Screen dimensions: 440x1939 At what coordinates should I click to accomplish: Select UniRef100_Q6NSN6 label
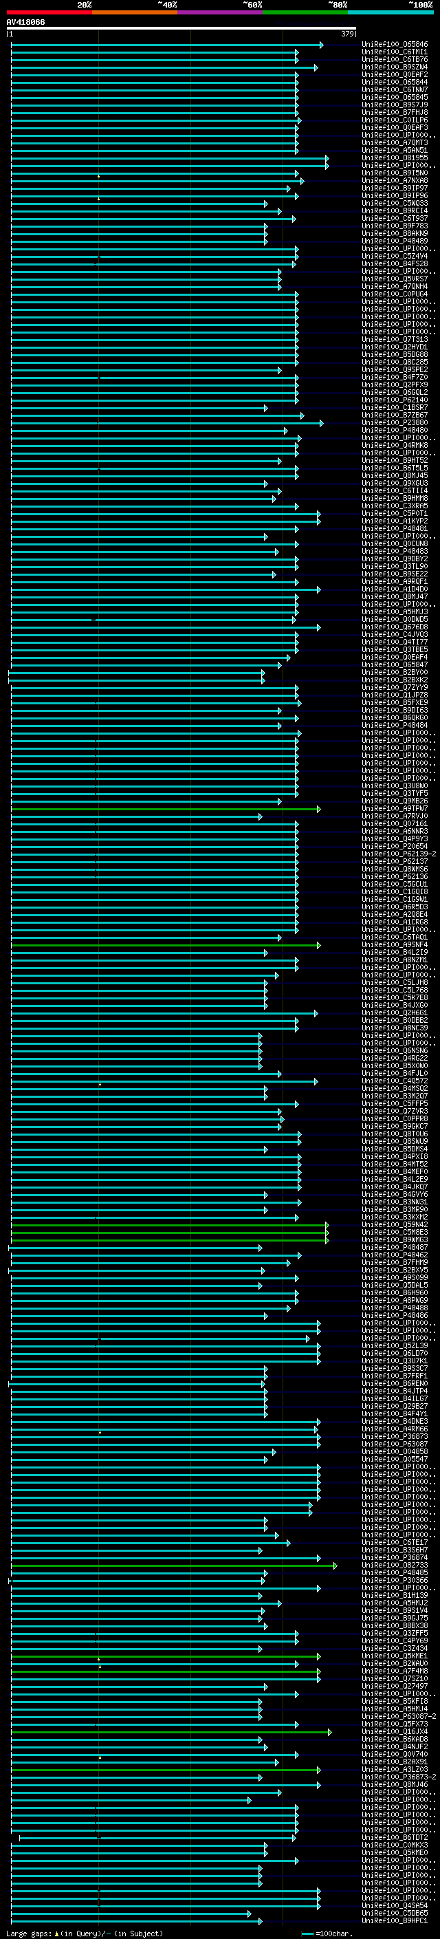[395, 1051]
